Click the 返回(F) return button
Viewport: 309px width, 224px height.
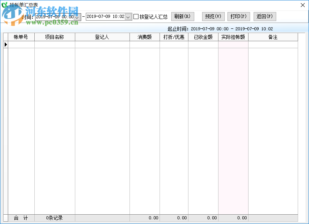tap(265, 16)
